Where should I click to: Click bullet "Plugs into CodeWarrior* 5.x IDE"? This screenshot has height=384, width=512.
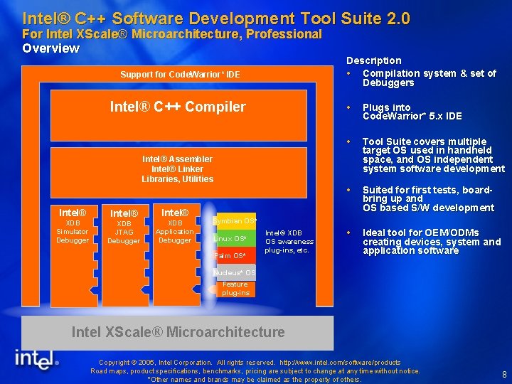coord(412,112)
